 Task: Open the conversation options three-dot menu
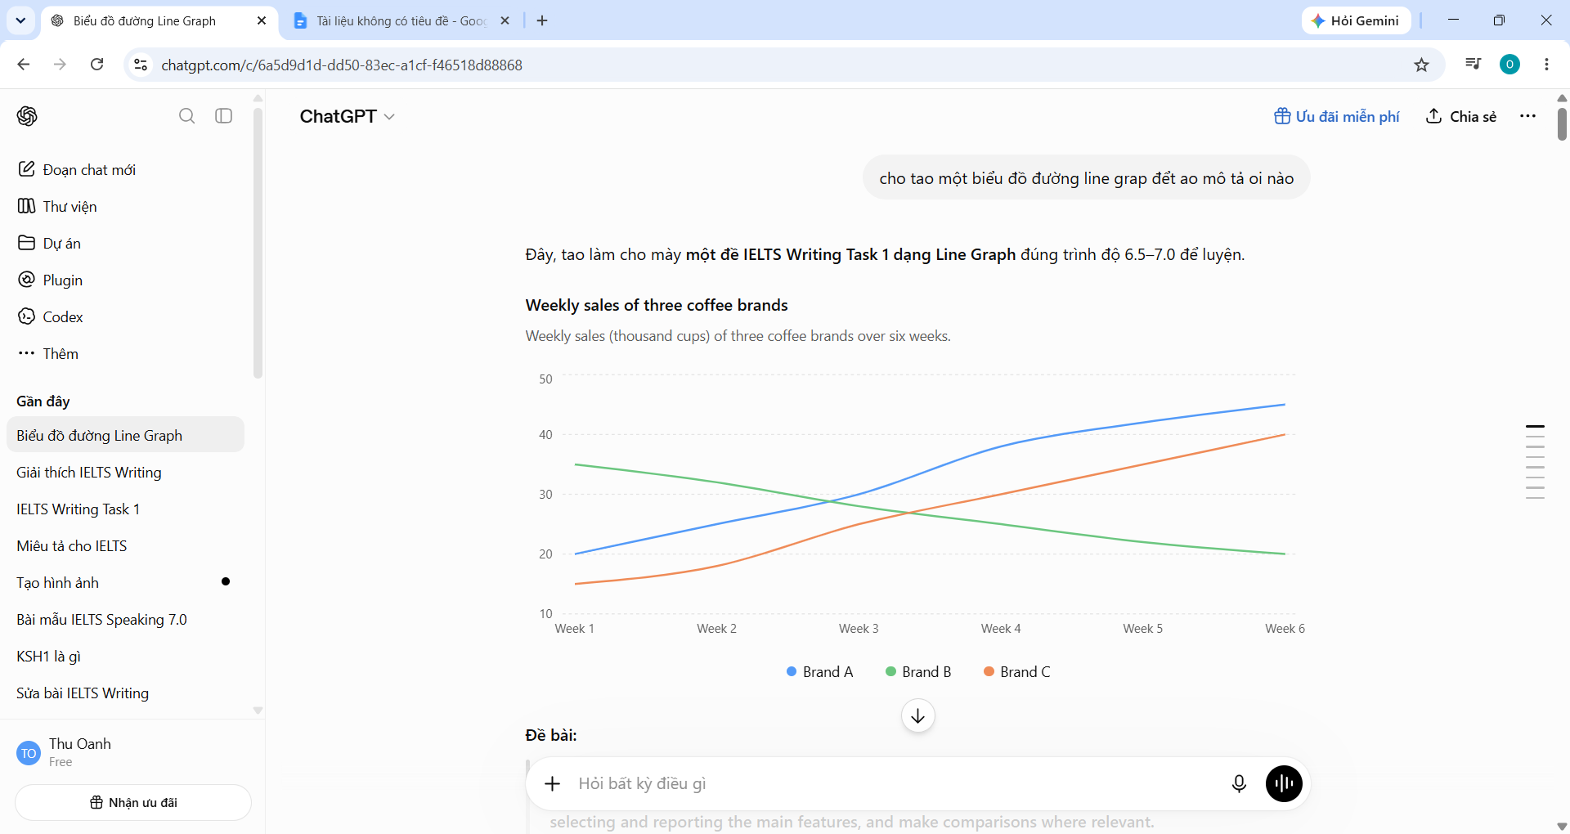point(1527,116)
